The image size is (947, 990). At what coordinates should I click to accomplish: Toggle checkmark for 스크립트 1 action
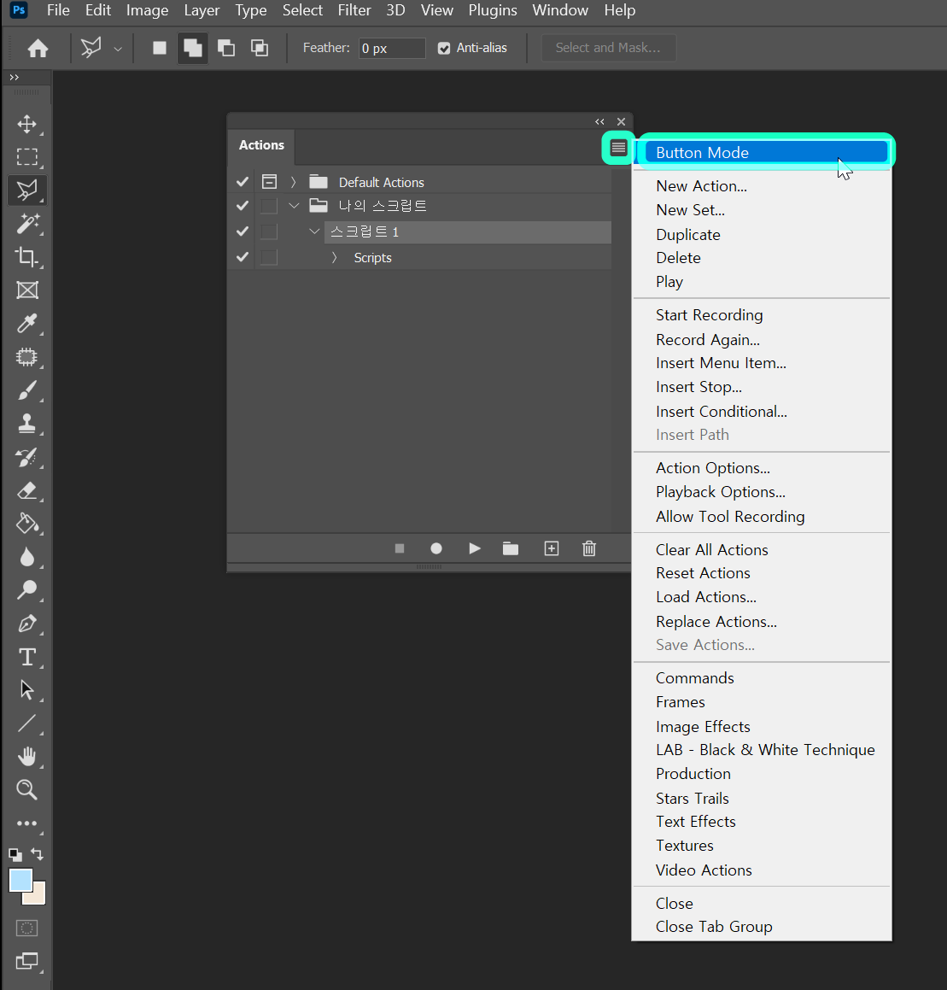tap(242, 231)
